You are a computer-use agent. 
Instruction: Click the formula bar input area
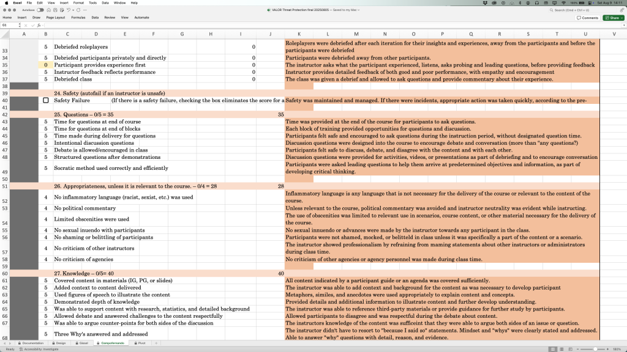point(332,25)
